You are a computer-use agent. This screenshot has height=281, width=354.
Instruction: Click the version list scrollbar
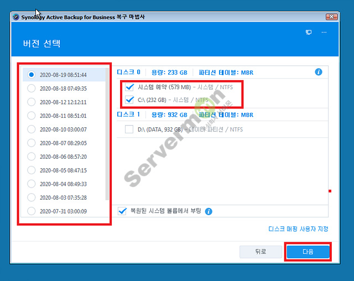(107, 134)
